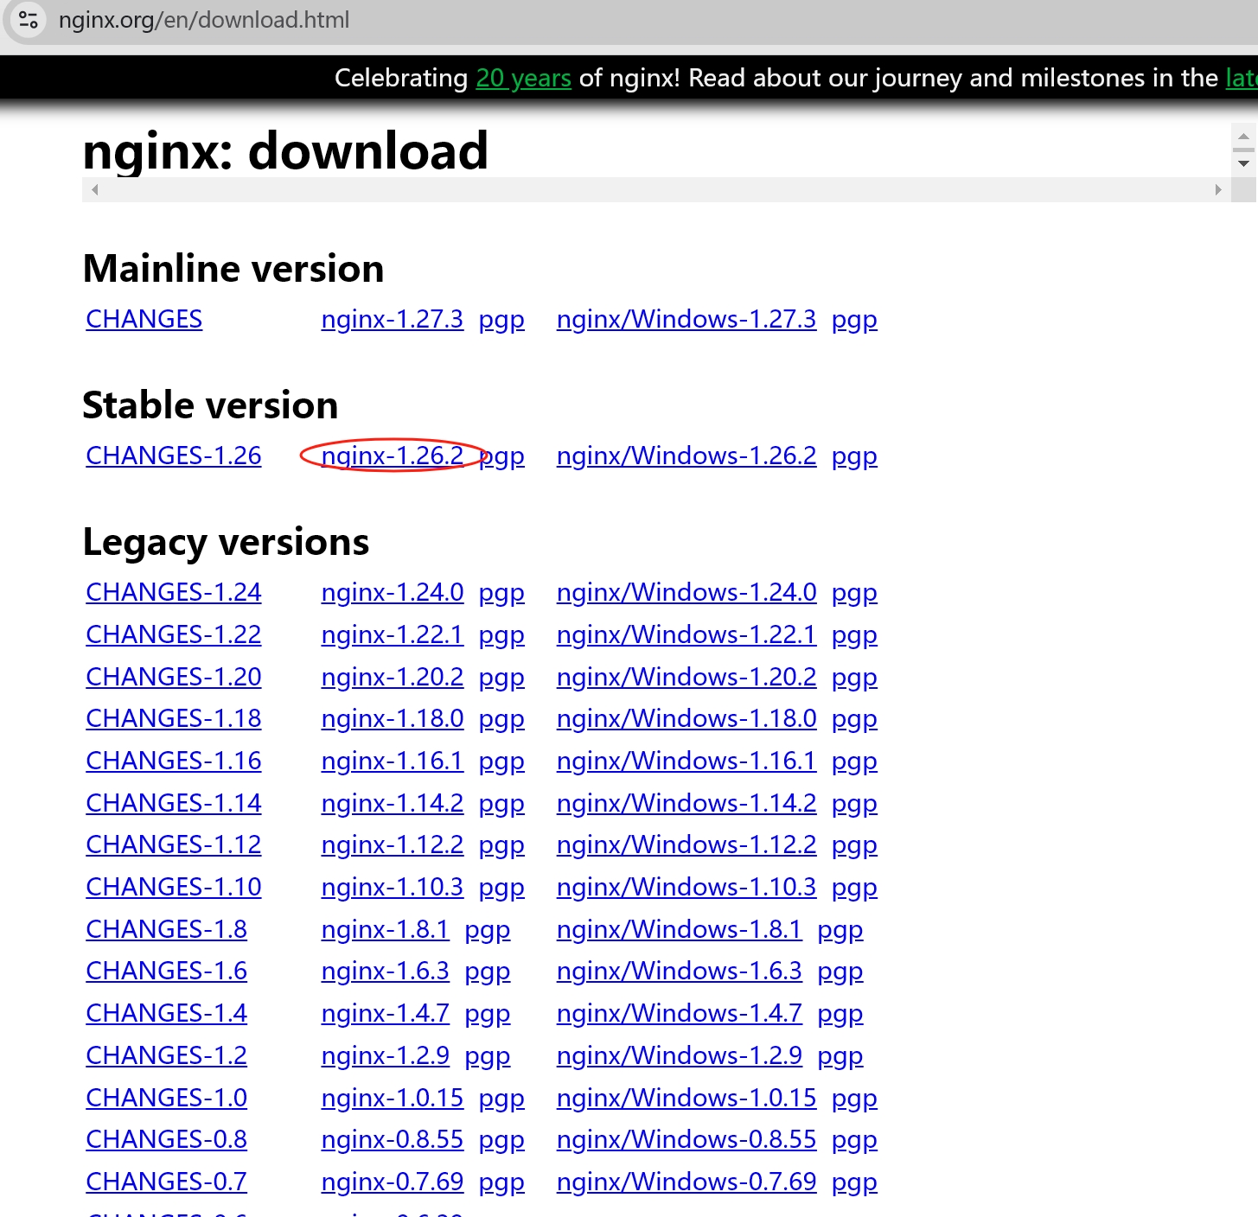Download nginx-1.22.1 source

pyautogui.click(x=392, y=634)
